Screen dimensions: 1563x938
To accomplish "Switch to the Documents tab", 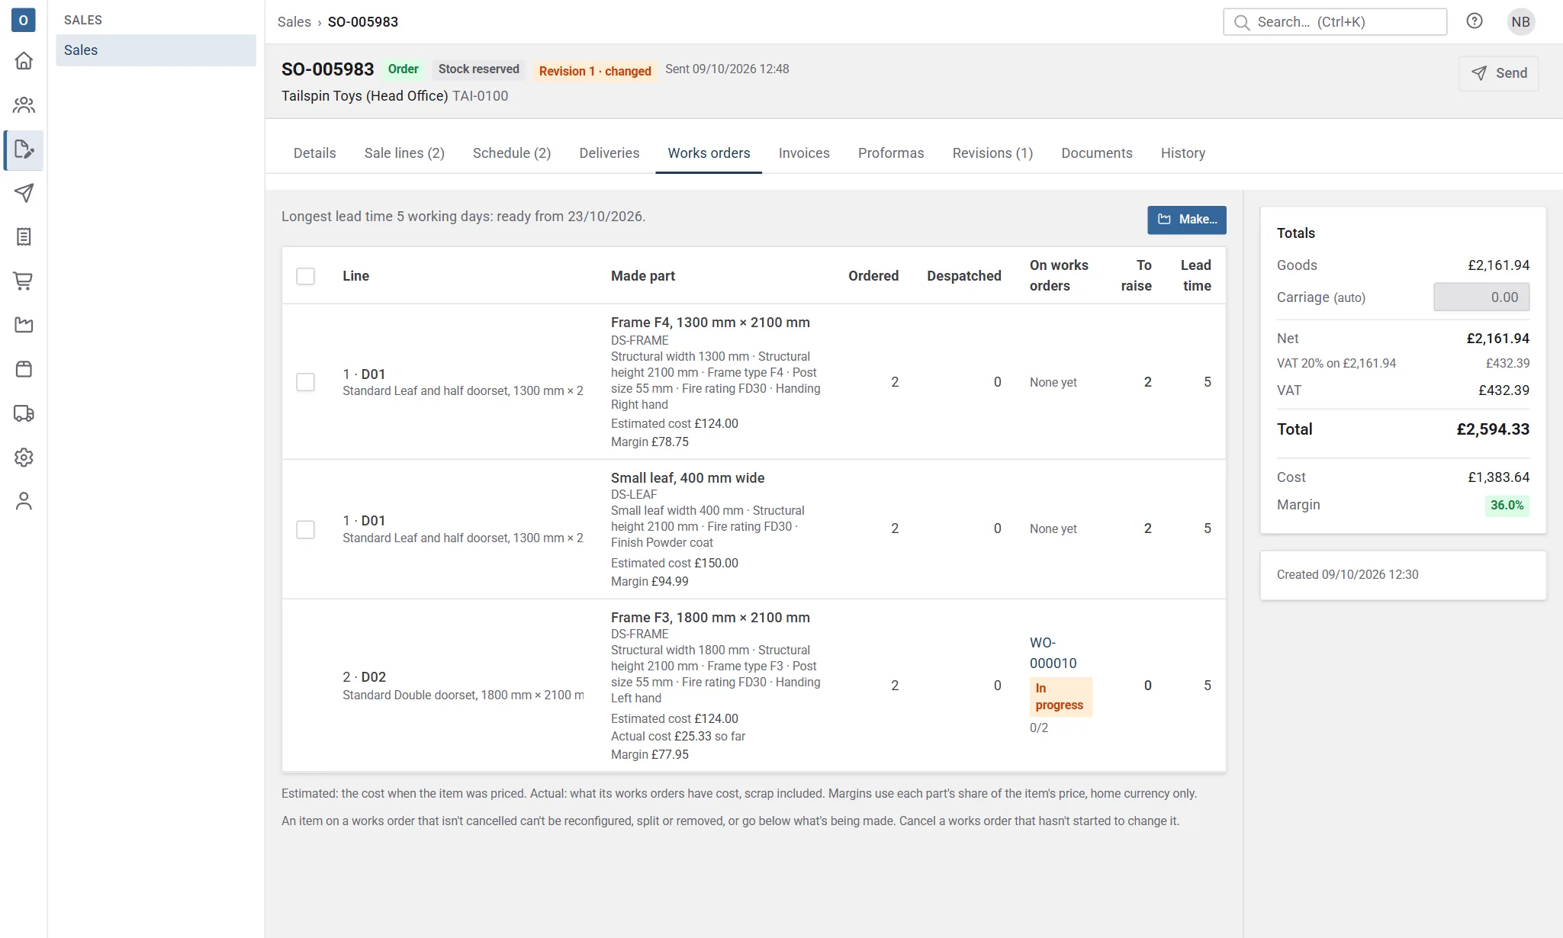I will click(x=1097, y=153).
